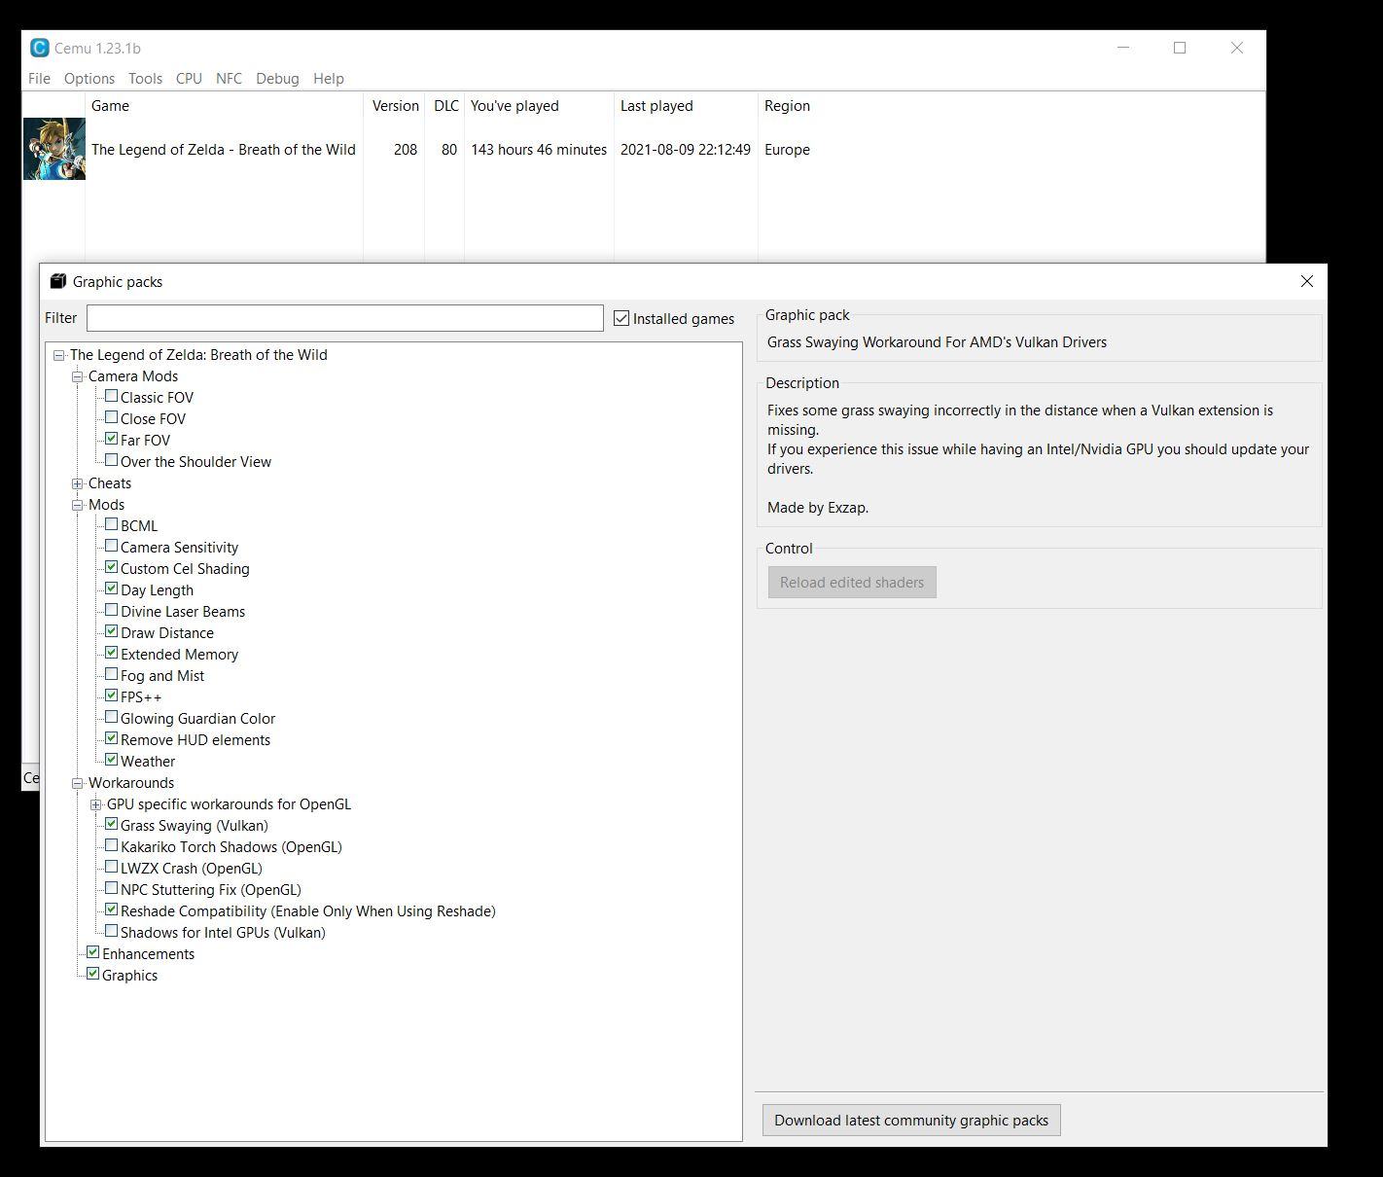Screen dimensions: 1383x1177
Task: Sort by the Region column header
Action: 787,106
